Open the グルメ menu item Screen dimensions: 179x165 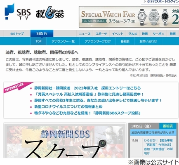pyautogui.click(x=132, y=34)
